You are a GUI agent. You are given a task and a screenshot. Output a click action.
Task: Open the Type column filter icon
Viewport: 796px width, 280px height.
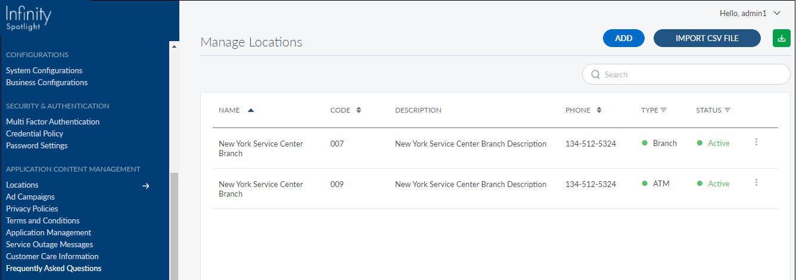[x=663, y=110]
